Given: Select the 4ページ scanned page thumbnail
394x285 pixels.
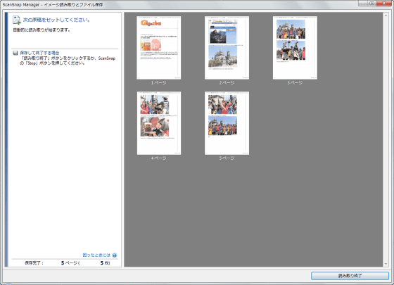Looking at the screenshot, I should tap(159, 123).
